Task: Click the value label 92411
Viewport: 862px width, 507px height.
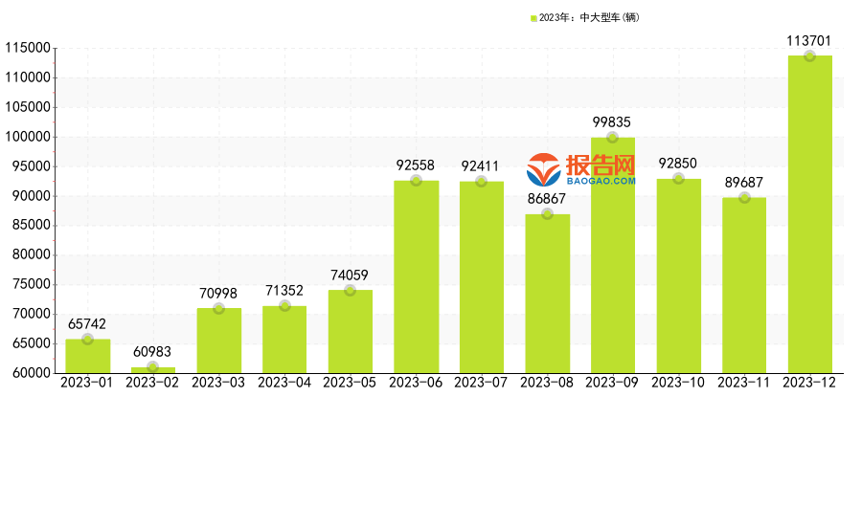Action: point(480,166)
